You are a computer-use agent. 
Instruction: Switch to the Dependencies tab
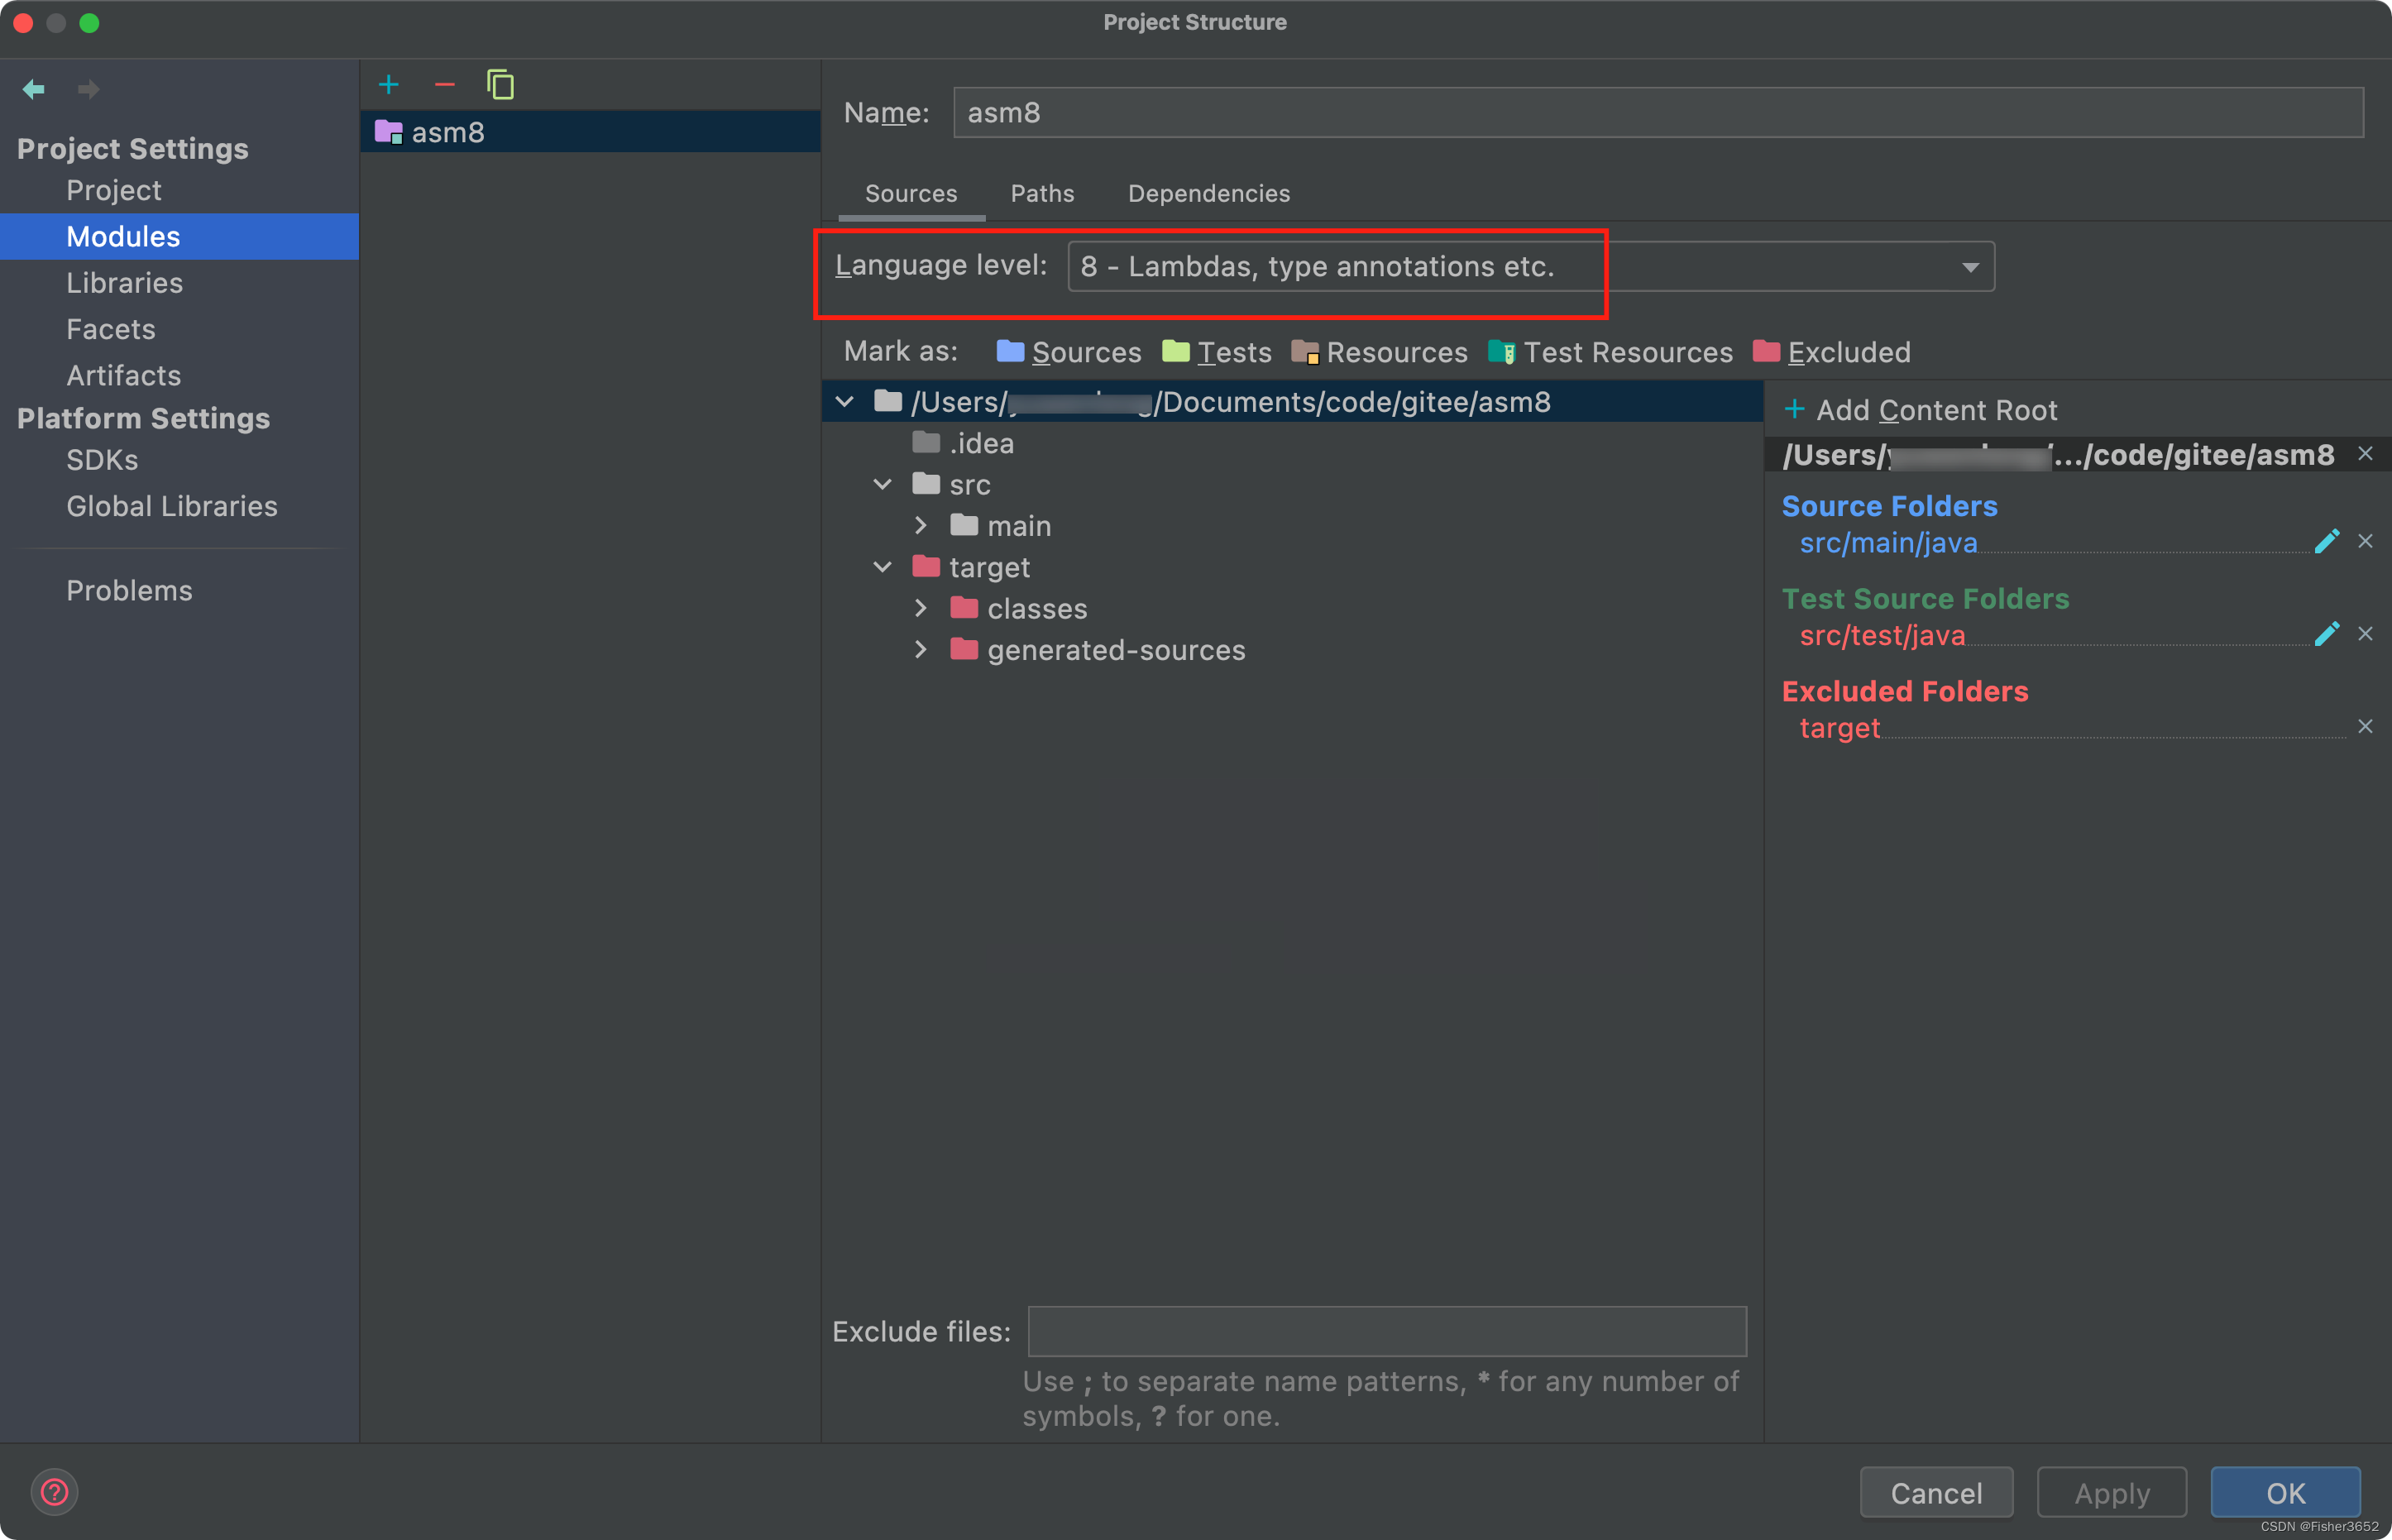1209,194
